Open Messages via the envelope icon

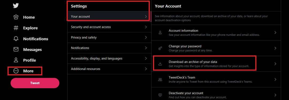[16, 49]
